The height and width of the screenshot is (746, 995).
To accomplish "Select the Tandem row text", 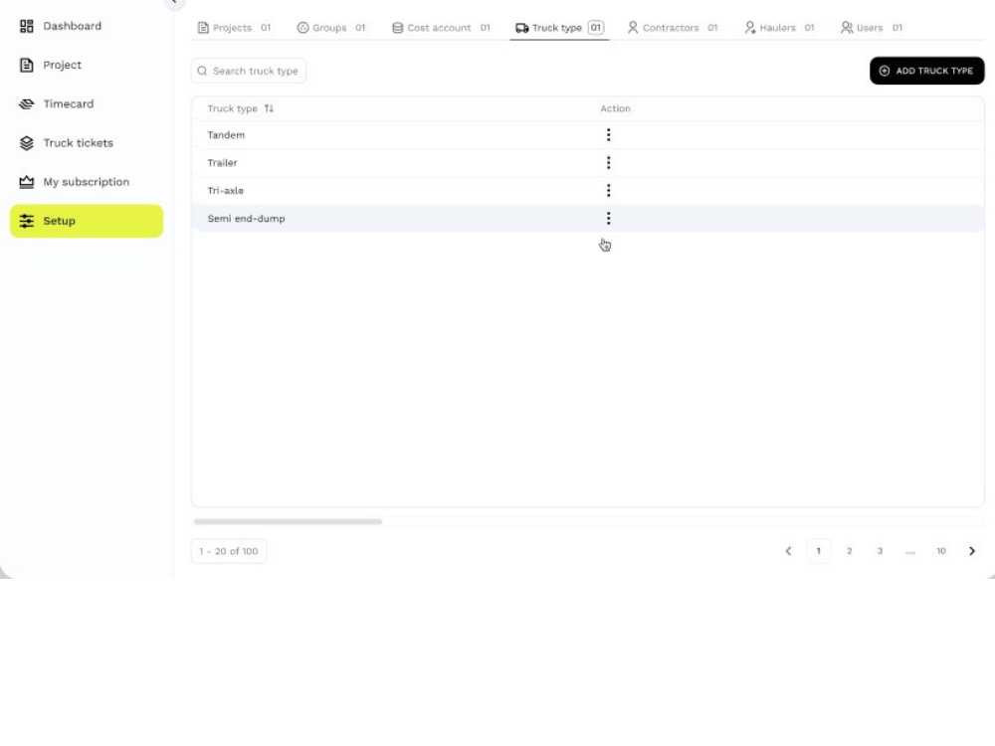I will pyautogui.click(x=226, y=134).
